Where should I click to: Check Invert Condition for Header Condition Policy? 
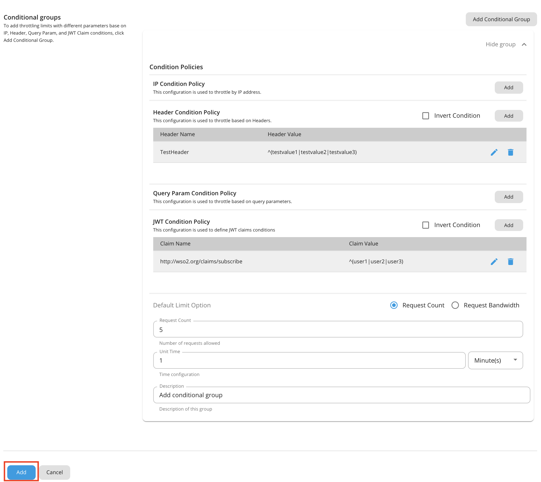425,116
